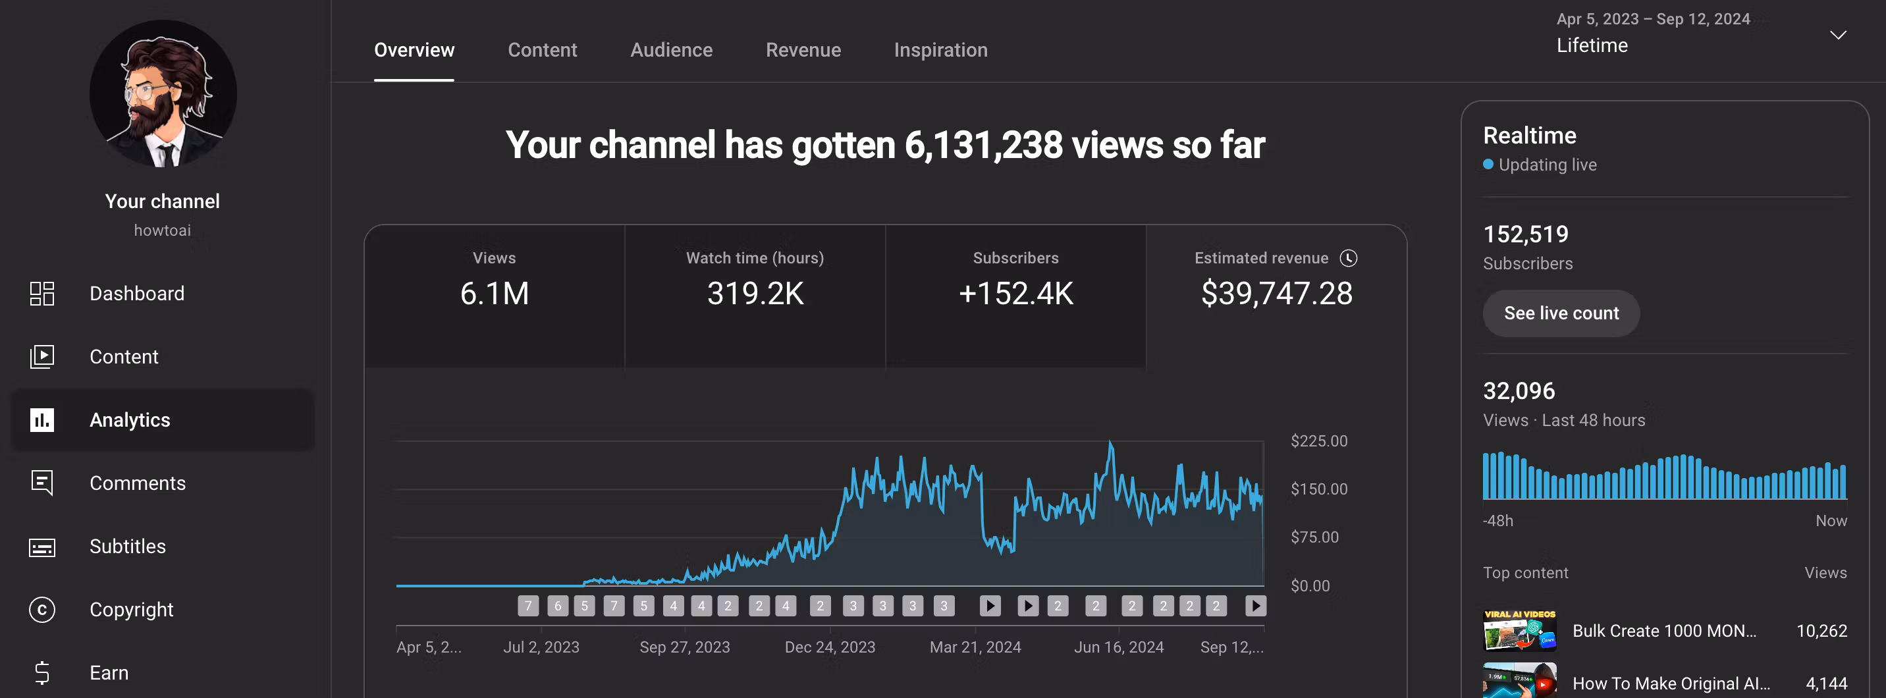Open the Revenue tab

pyautogui.click(x=803, y=50)
